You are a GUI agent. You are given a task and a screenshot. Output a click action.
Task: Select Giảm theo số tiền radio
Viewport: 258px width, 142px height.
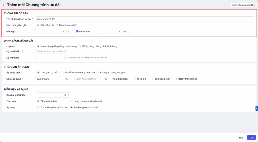tap(57, 25)
